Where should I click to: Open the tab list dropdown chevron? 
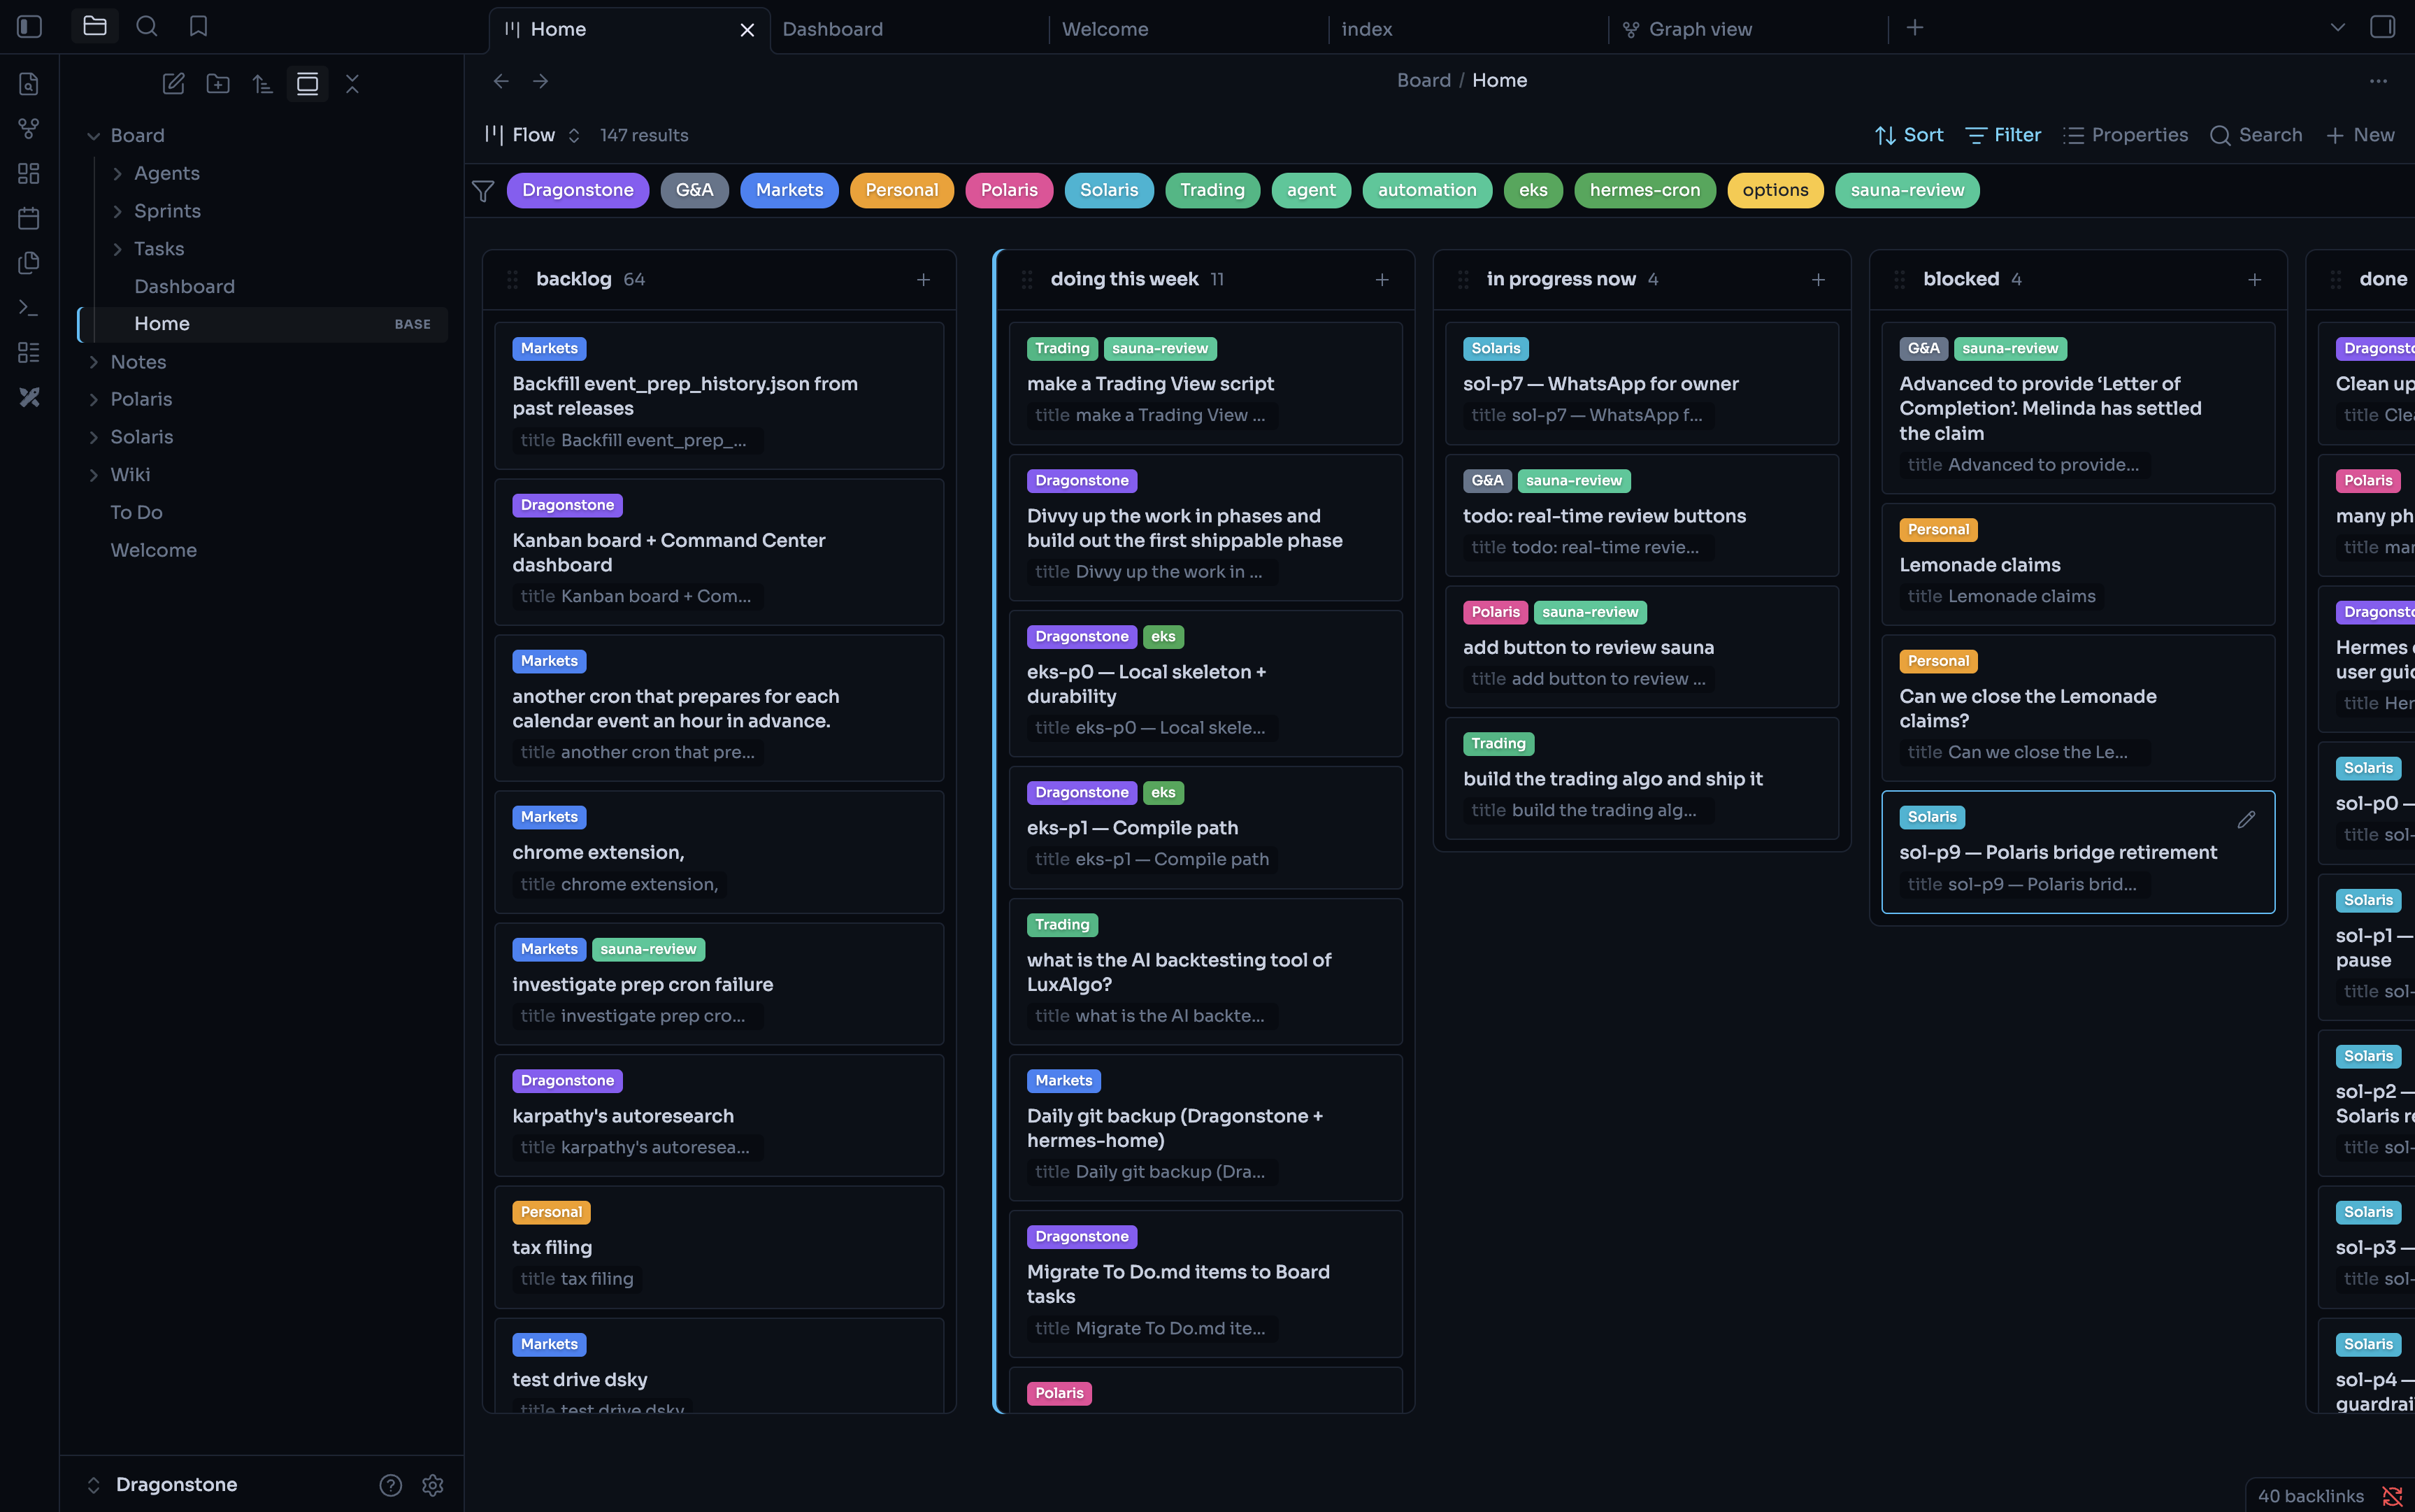pos(2338,27)
